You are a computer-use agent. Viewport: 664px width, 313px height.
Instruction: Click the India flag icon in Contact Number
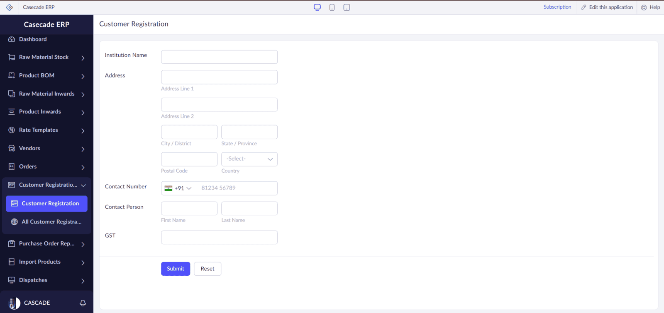(x=168, y=188)
